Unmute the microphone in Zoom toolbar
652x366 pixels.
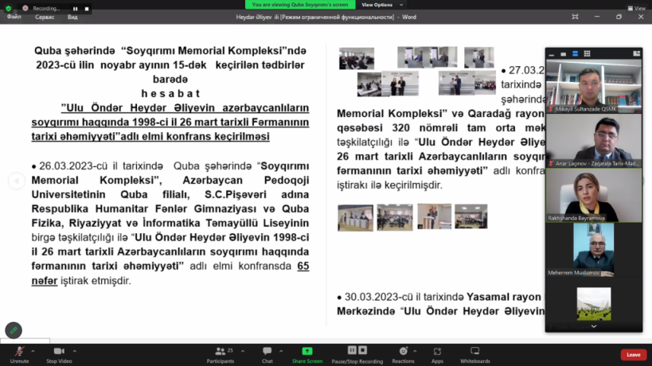(19, 355)
